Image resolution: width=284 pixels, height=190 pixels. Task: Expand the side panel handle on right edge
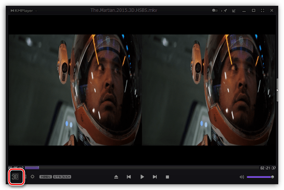[277, 90]
